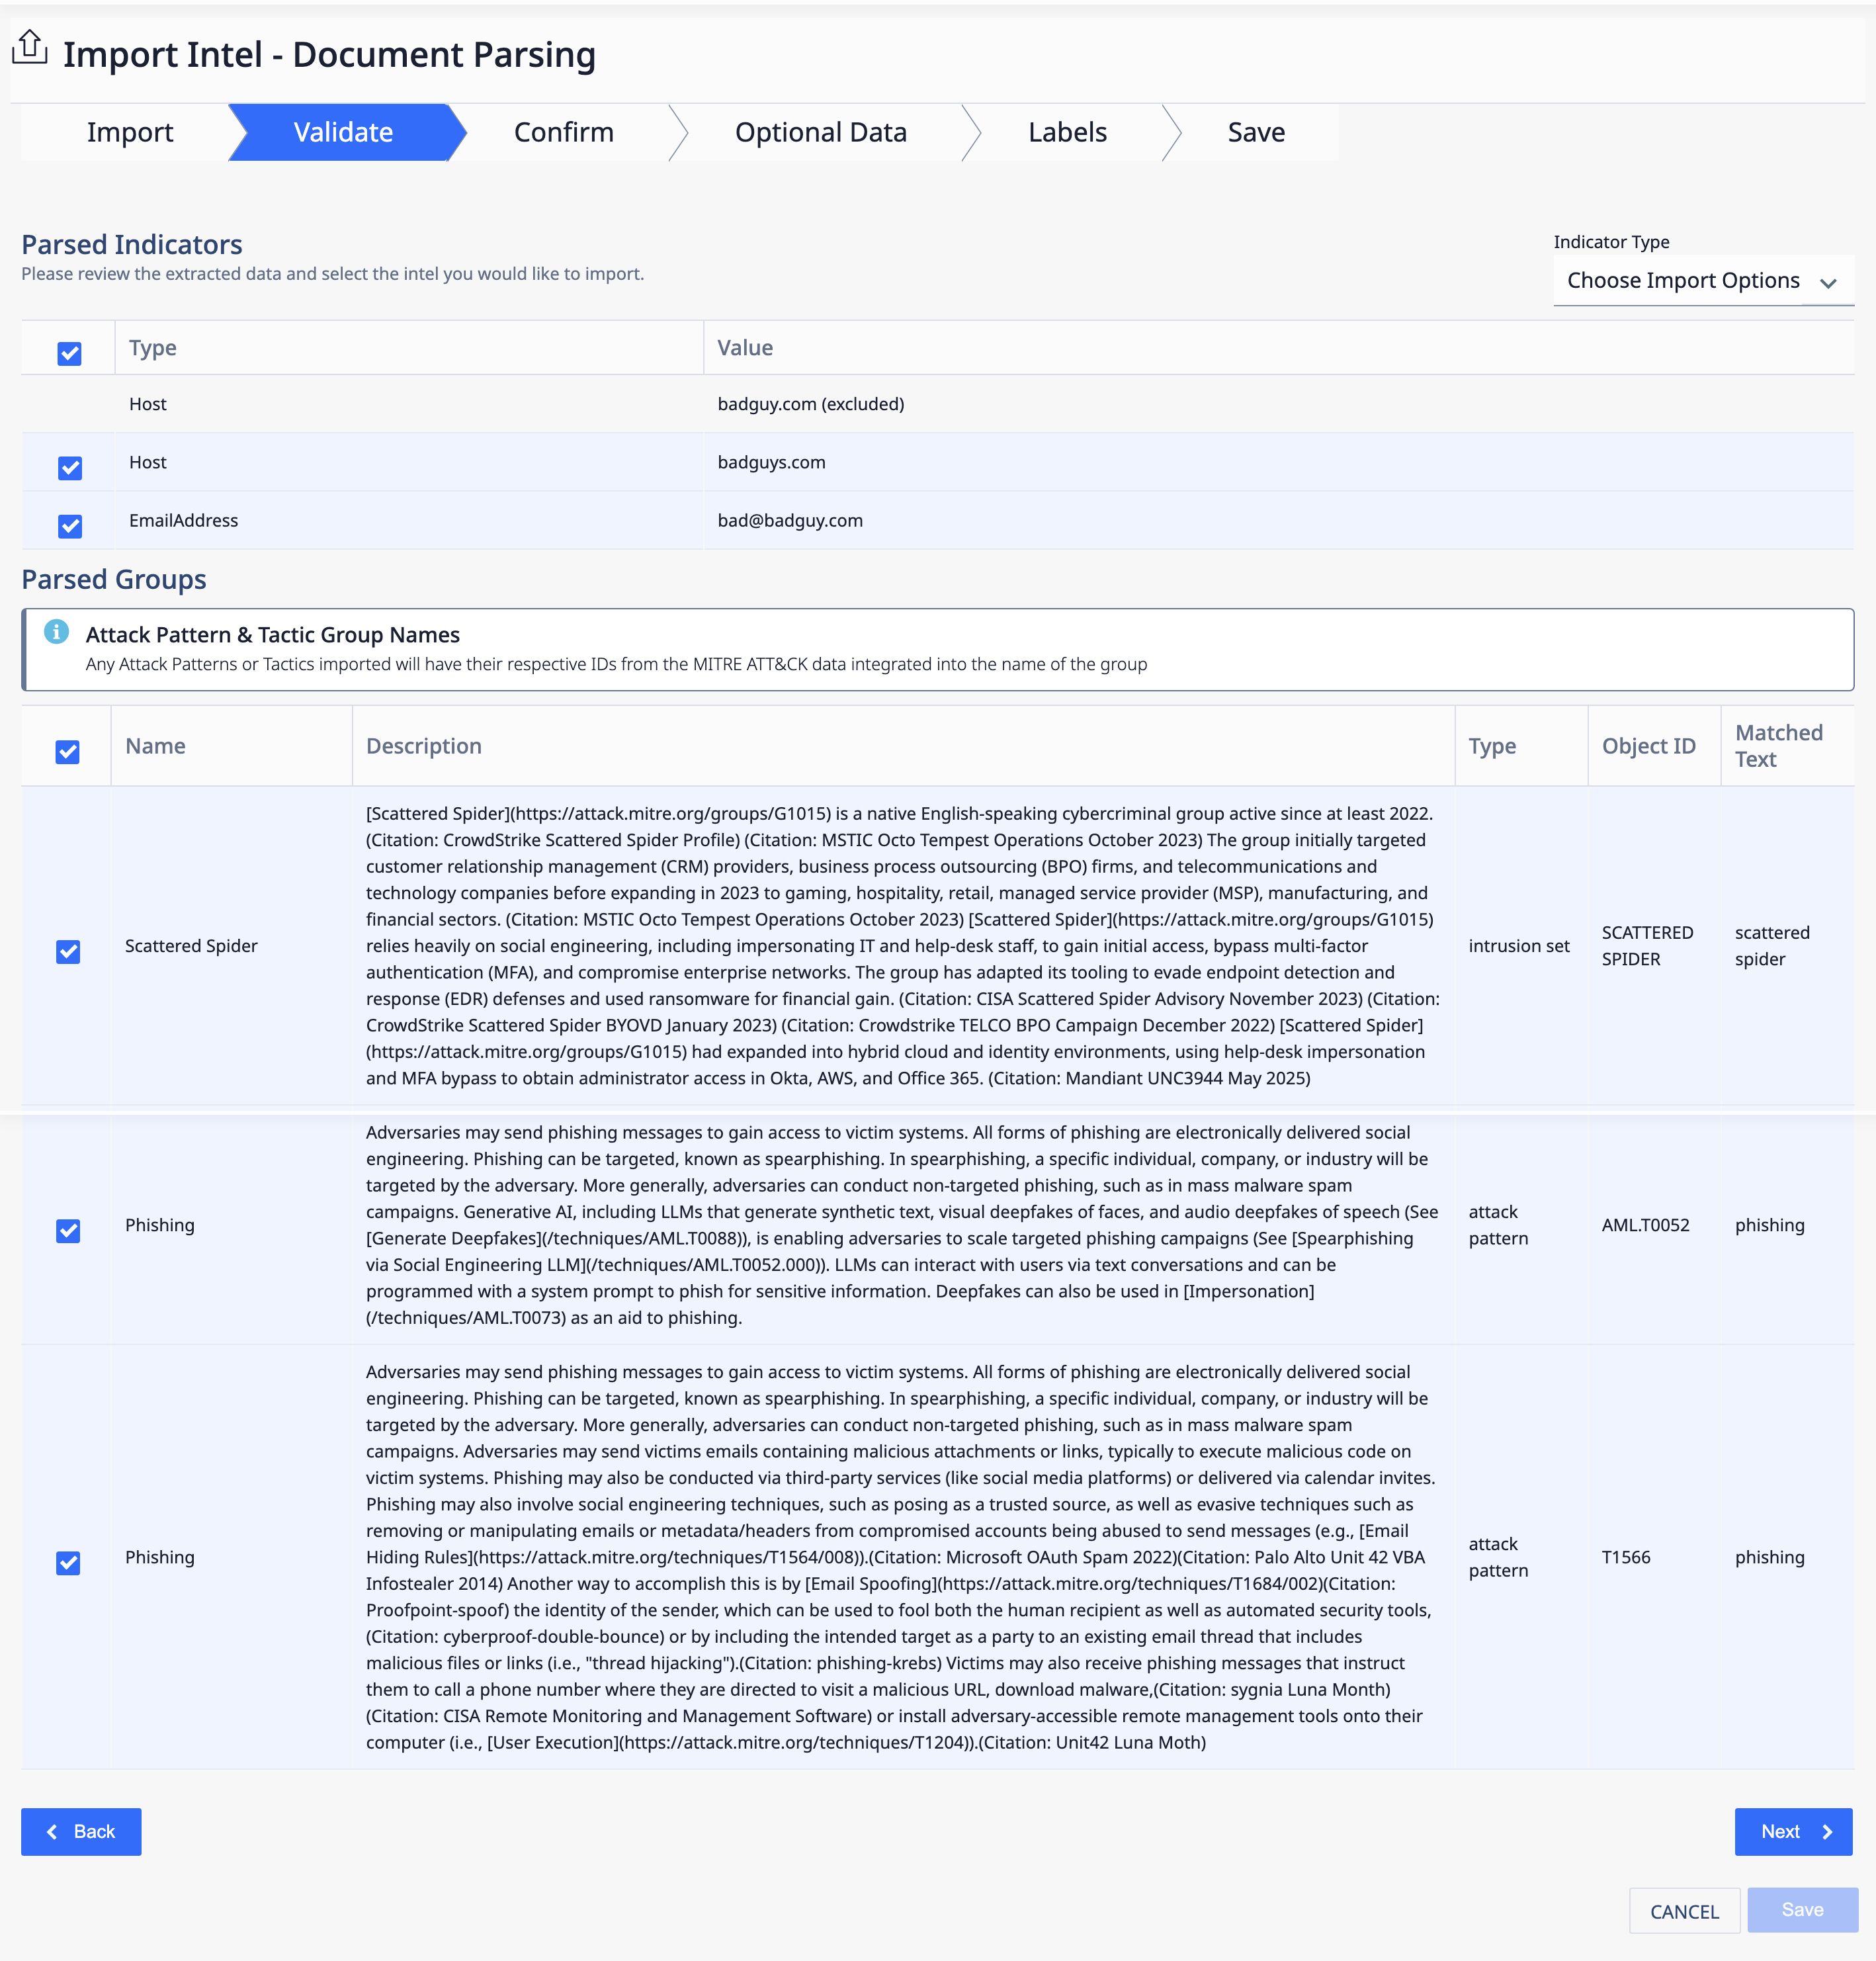The height and width of the screenshot is (1961, 1876).
Task: Click the 'badguy.com (excluded)' value
Action: tap(810, 404)
